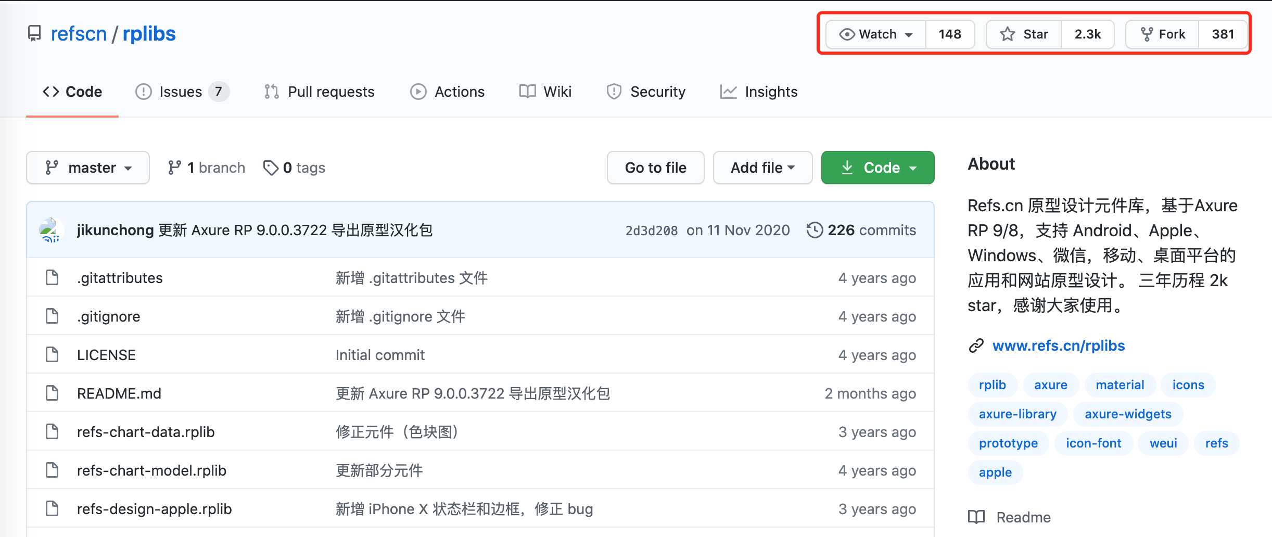Click the file icon for refs-chart-model.rplib
1272x537 pixels.
point(52,470)
